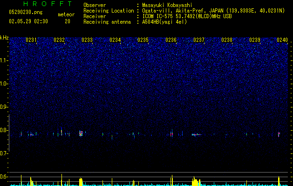Screen dimensions: 293x186
Task: Click the 0233 time marker
Action: pyautogui.click(x=87, y=40)
